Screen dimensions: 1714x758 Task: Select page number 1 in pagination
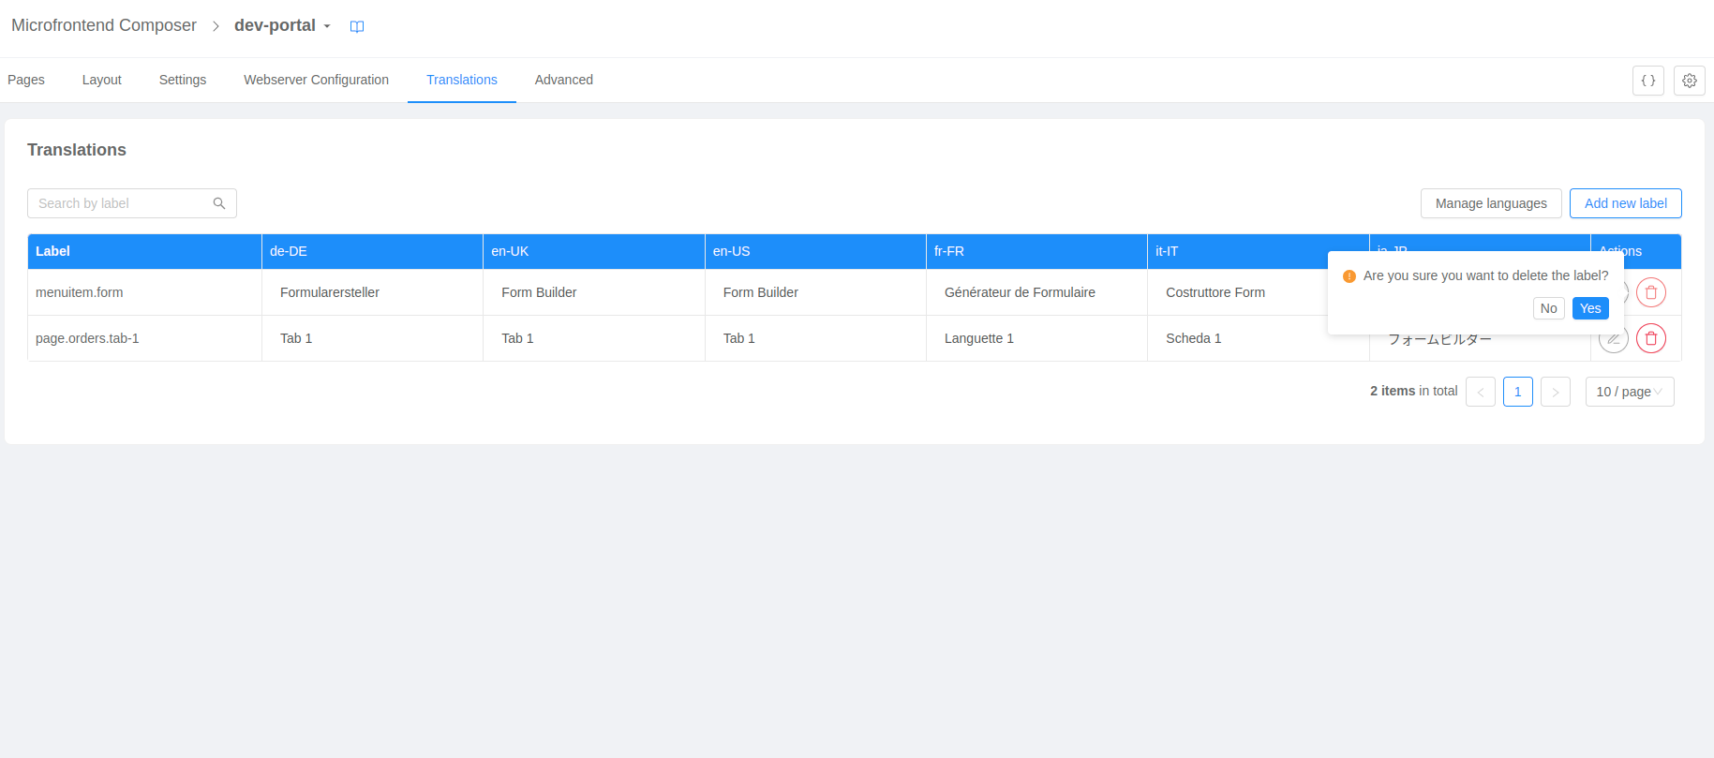pos(1517,392)
